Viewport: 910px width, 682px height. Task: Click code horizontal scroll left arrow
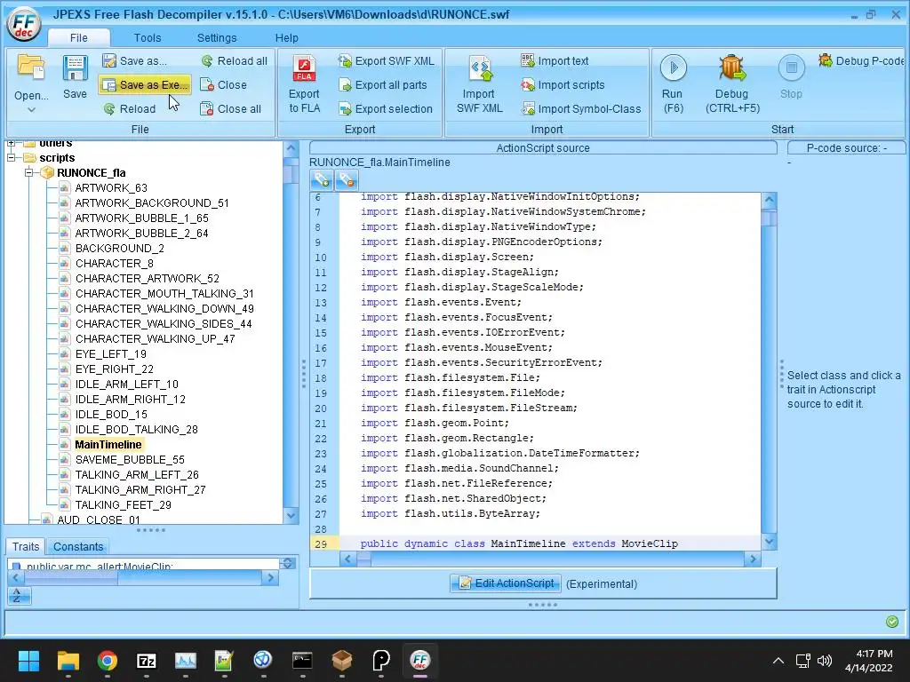tap(347, 559)
